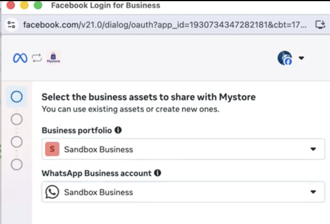330x224 pixels.
Task: Select the fourth step circle in sidebar
Action: click(17, 164)
